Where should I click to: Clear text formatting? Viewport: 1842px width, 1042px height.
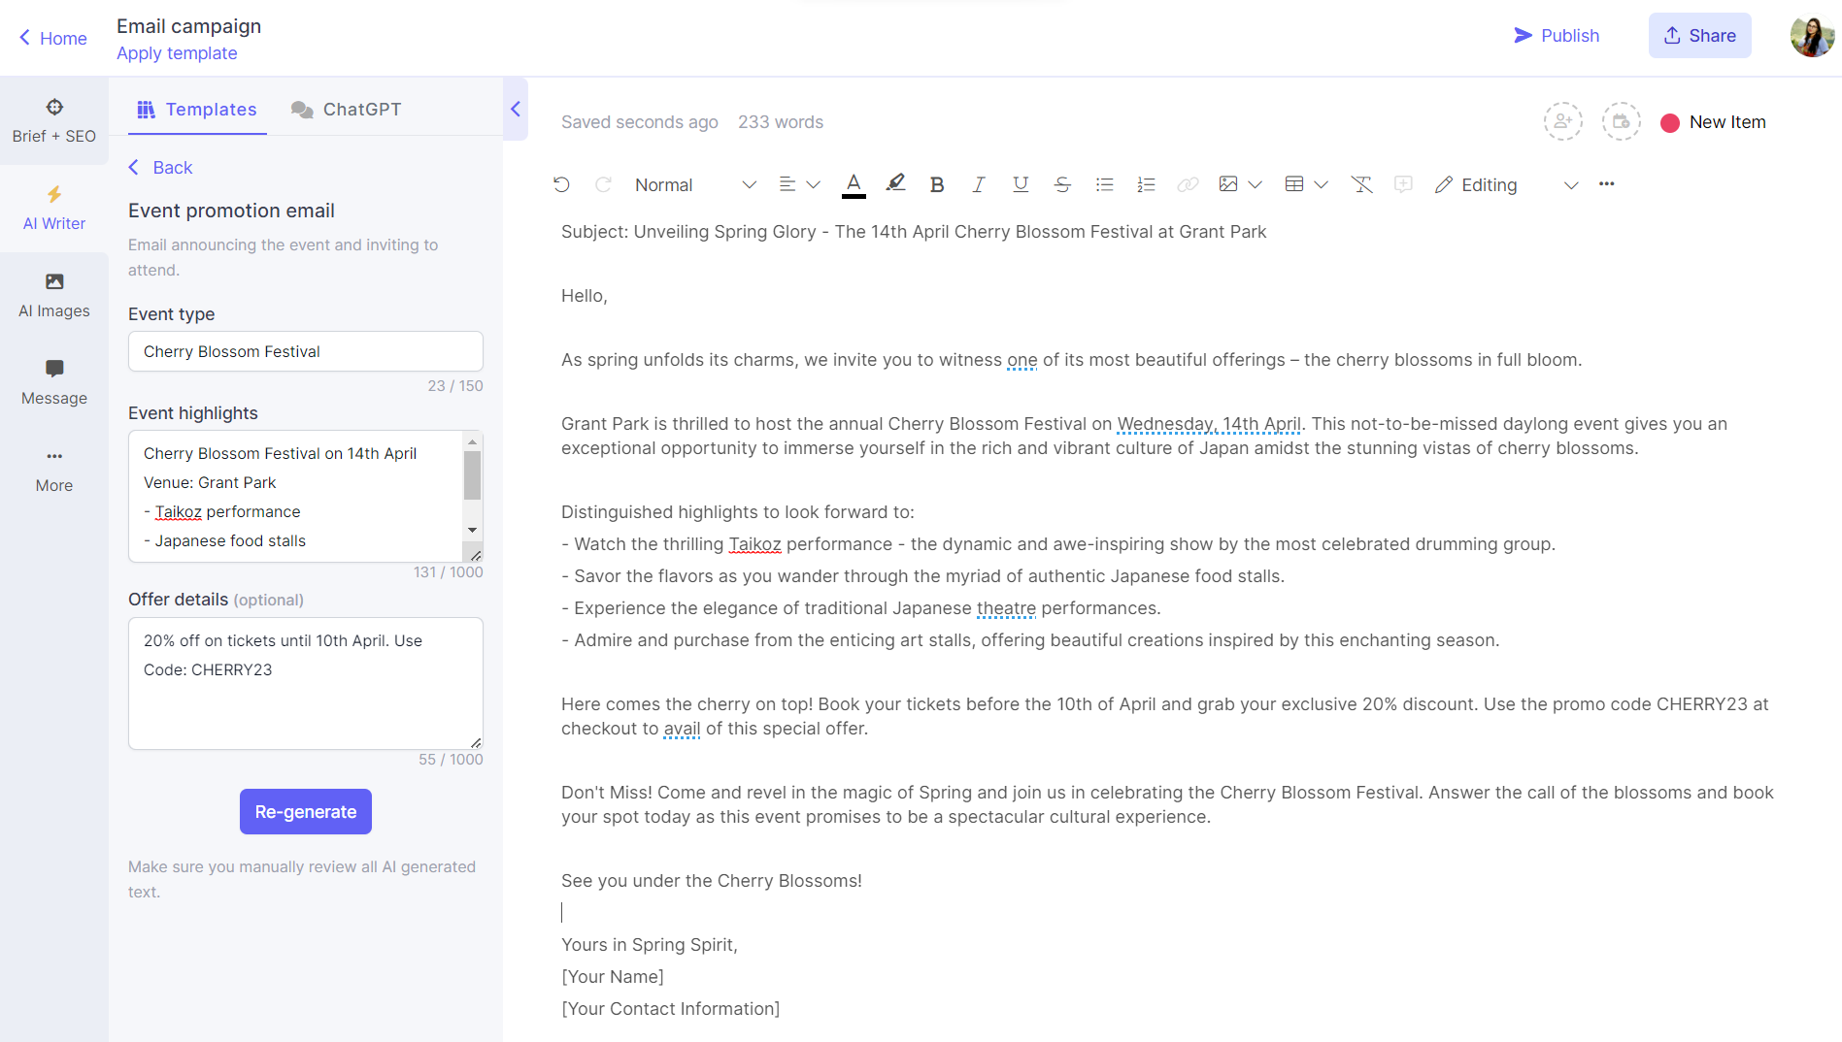[1361, 184]
